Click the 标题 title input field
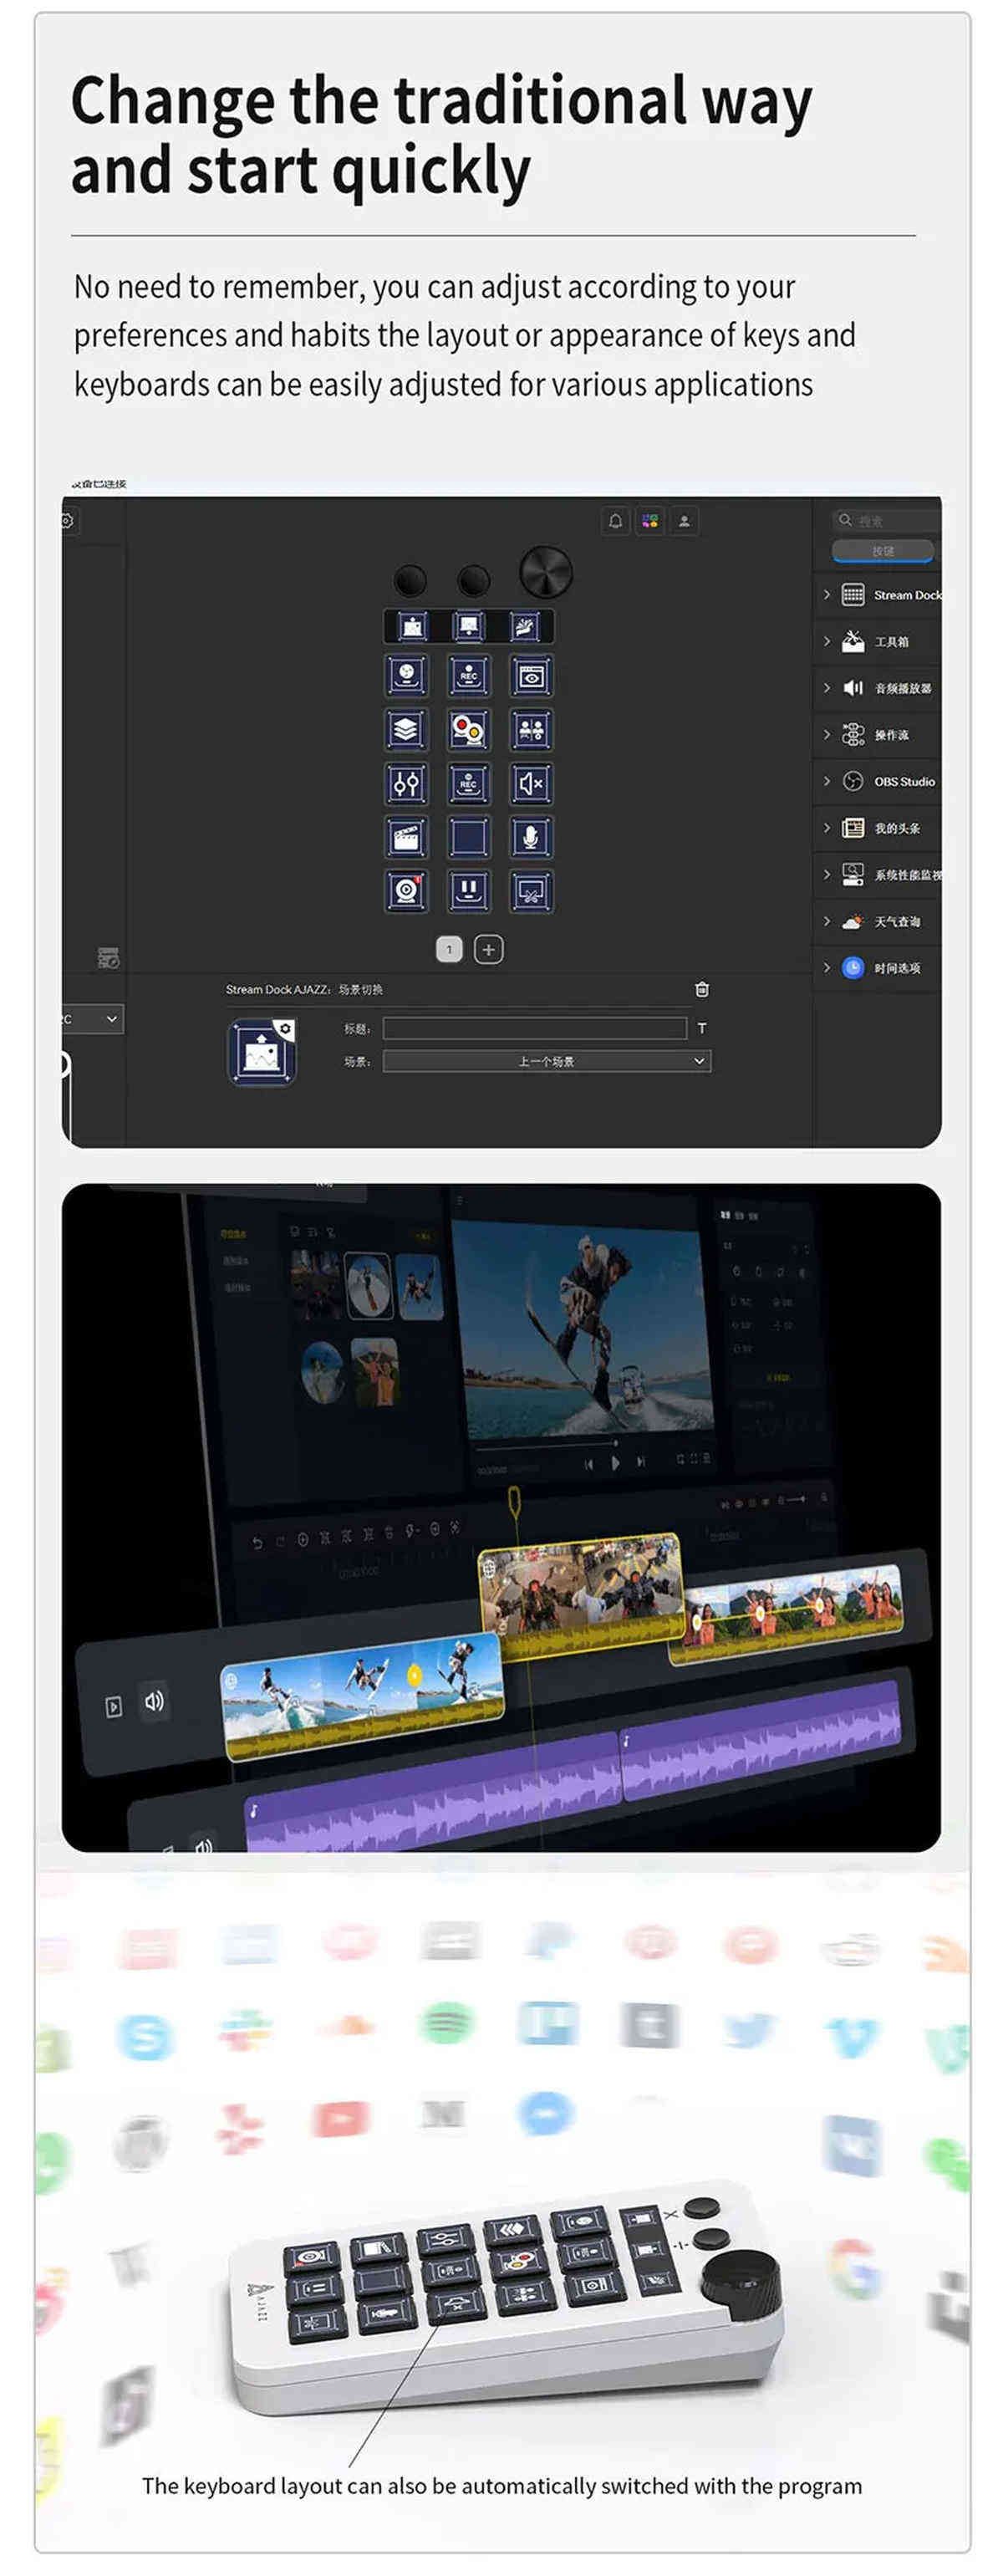 point(535,1028)
